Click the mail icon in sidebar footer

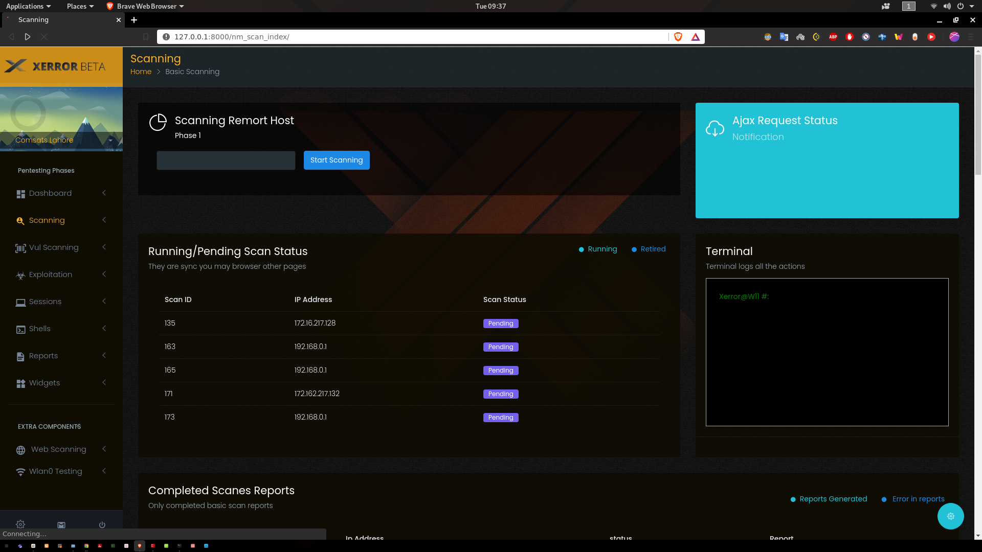(x=61, y=525)
